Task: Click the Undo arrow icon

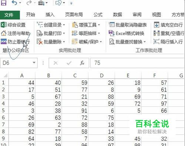Action: pos(14,3)
